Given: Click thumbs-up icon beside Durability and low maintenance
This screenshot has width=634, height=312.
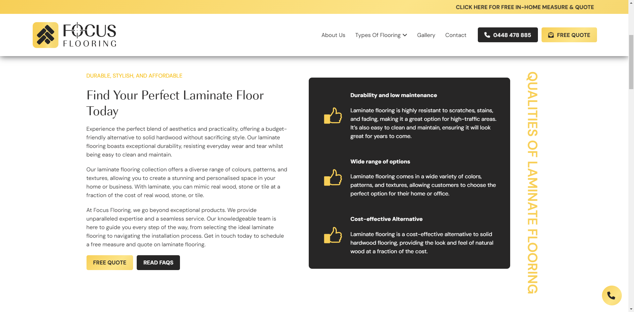Looking at the screenshot, I should pos(333,116).
